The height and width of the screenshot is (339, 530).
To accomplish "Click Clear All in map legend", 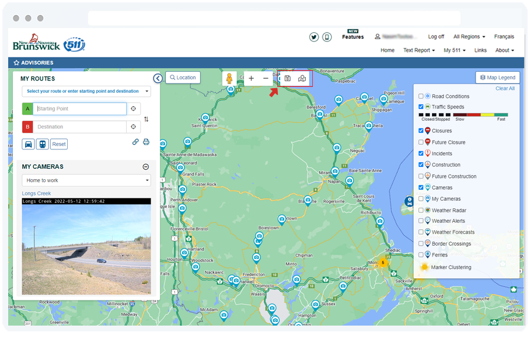I will pos(505,89).
